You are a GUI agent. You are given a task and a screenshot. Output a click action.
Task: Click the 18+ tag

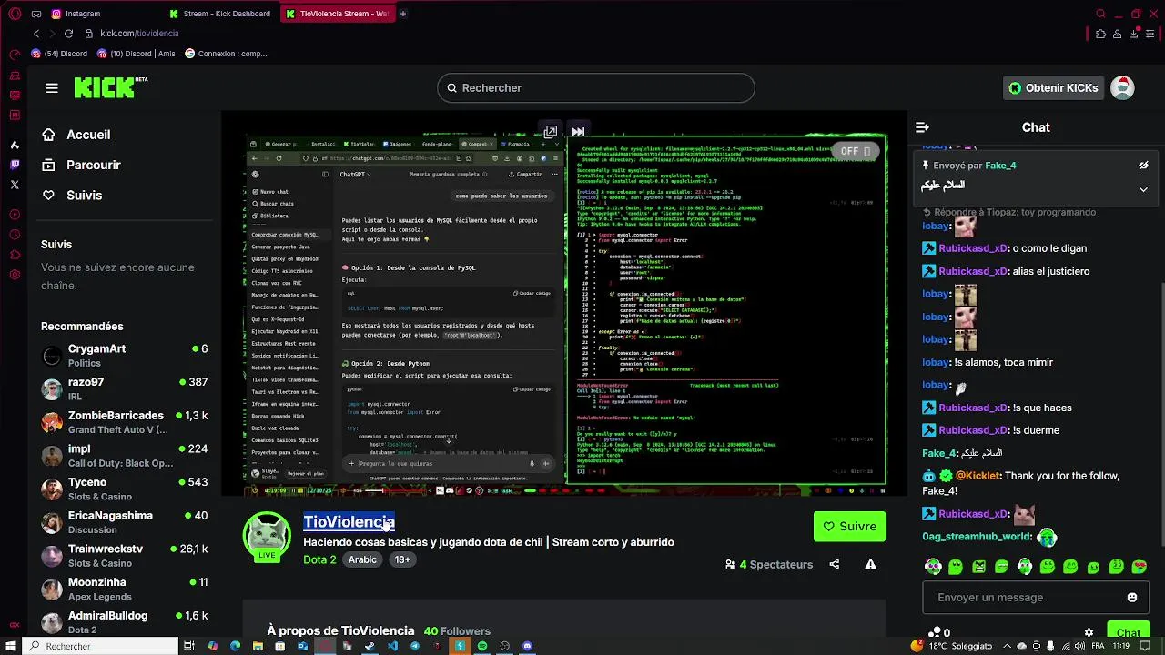[402, 559]
